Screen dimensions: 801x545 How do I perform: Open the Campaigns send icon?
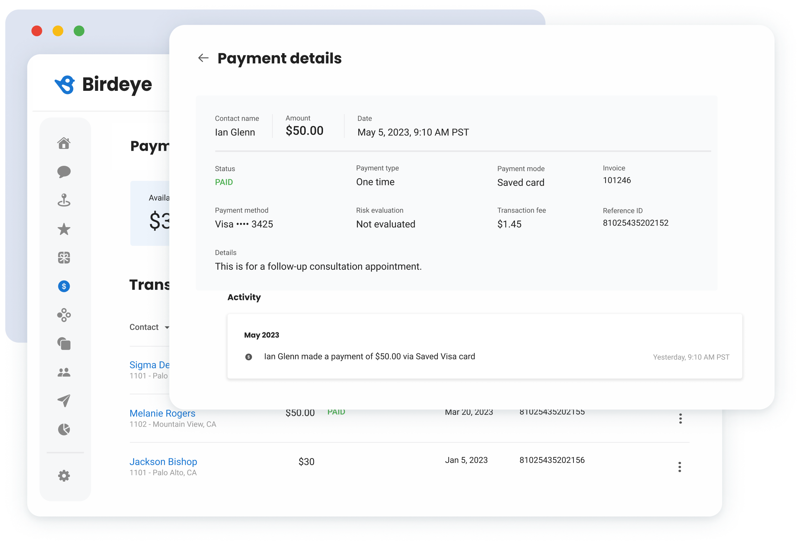point(64,401)
